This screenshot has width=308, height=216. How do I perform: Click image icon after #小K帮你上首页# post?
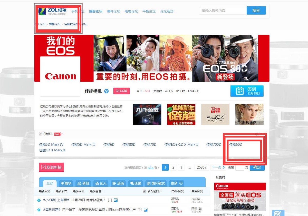pos(116,200)
